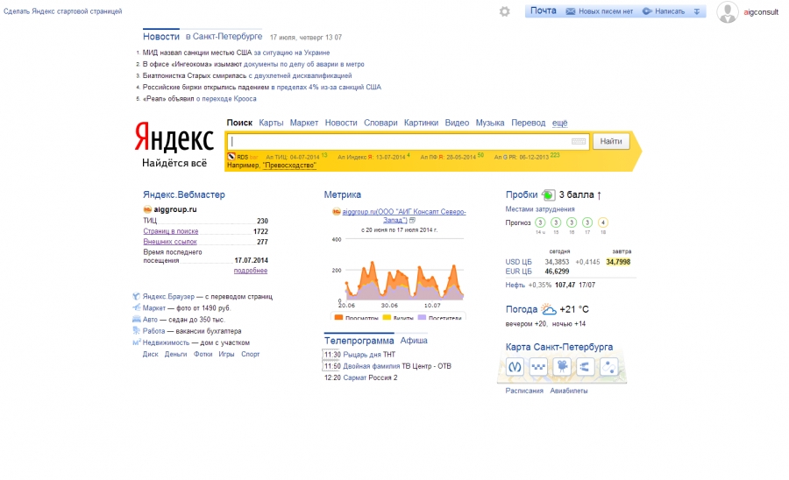The height and width of the screenshot is (480, 789).
Task: Open the Погода weather heading
Action: (522, 309)
